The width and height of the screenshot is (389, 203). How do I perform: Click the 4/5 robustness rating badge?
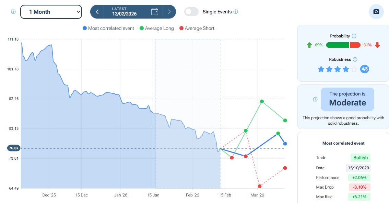pyautogui.click(x=365, y=69)
